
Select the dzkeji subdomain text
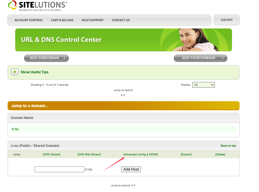pyautogui.click(x=17, y=155)
